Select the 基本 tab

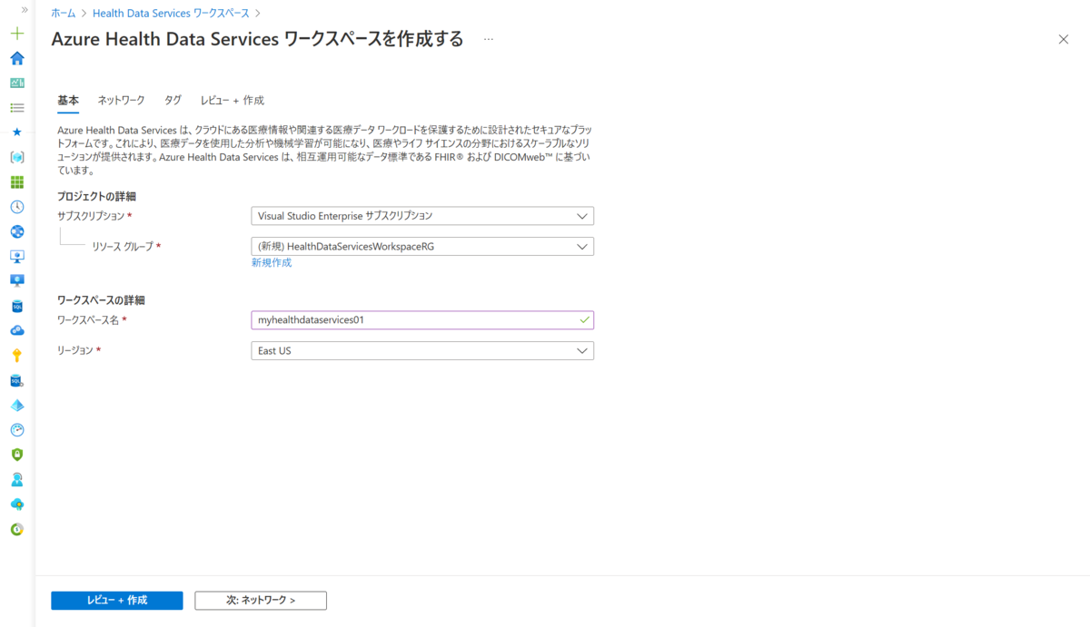point(68,101)
